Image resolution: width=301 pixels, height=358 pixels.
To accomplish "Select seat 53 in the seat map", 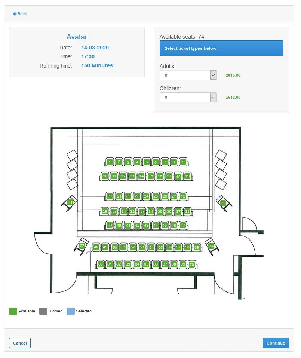I will 142,247.
